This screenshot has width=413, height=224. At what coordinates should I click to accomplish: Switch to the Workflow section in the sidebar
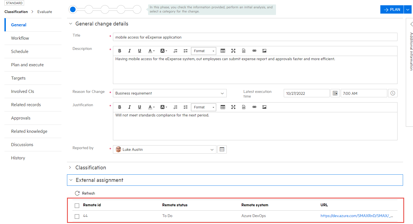tap(20, 38)
